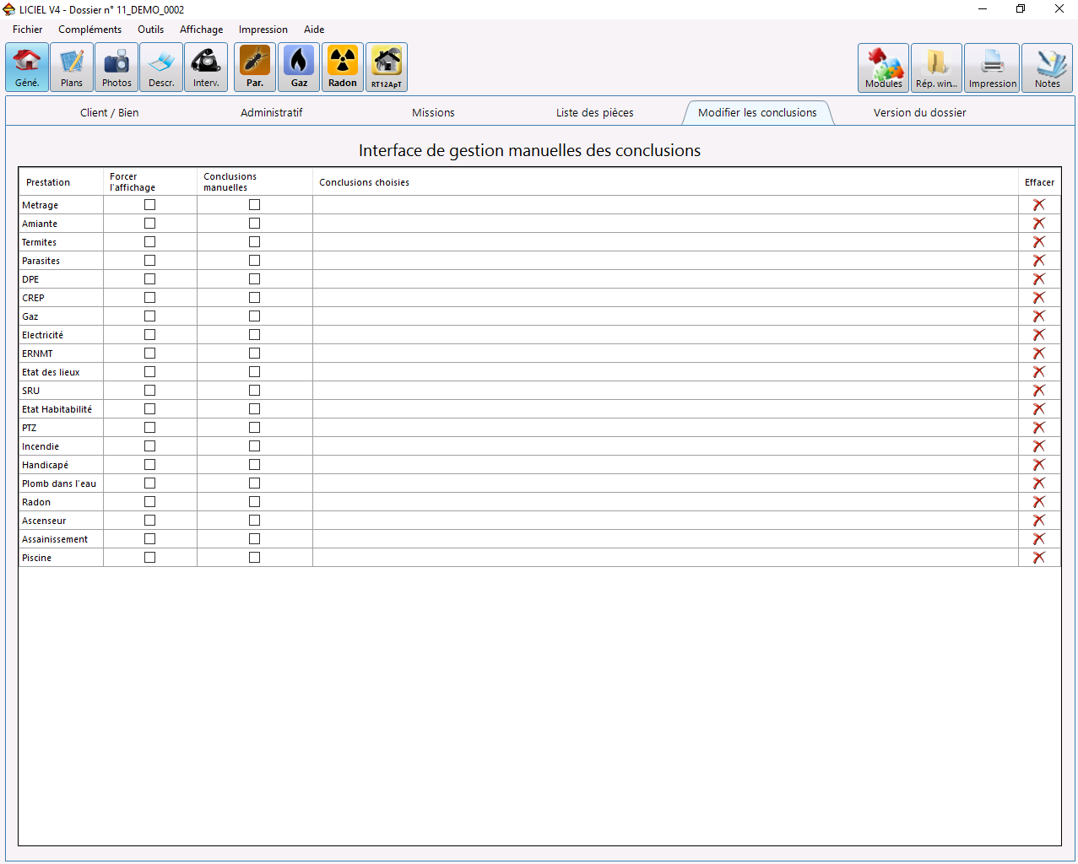Switch to the Version du dossier tab
The height and width of the screenshot is (864, 1078).
[x=920, y=113]
